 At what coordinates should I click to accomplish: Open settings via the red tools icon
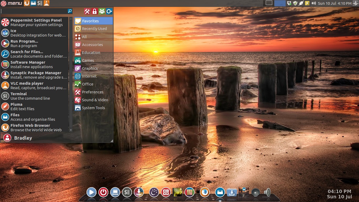[87, 11]
